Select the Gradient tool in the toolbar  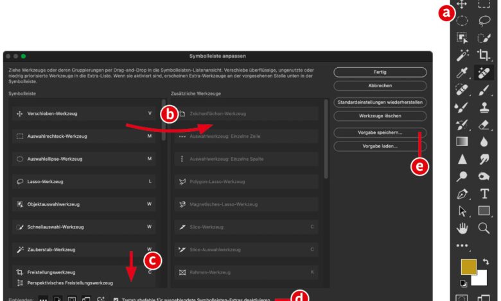click(x=462, y=142)
